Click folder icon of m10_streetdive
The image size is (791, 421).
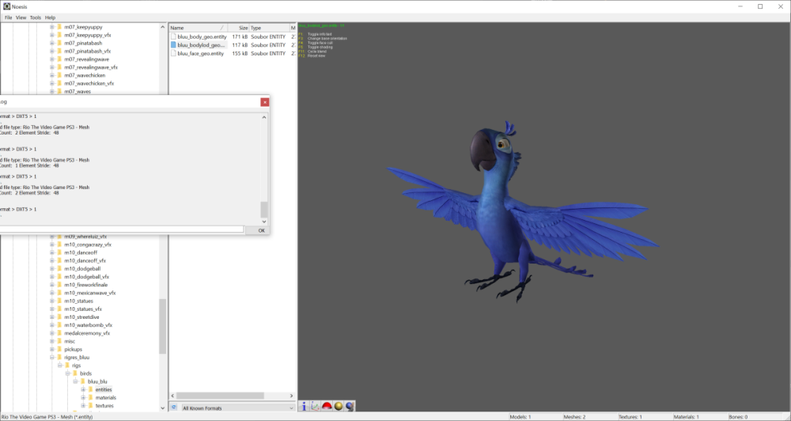[59, 317]
